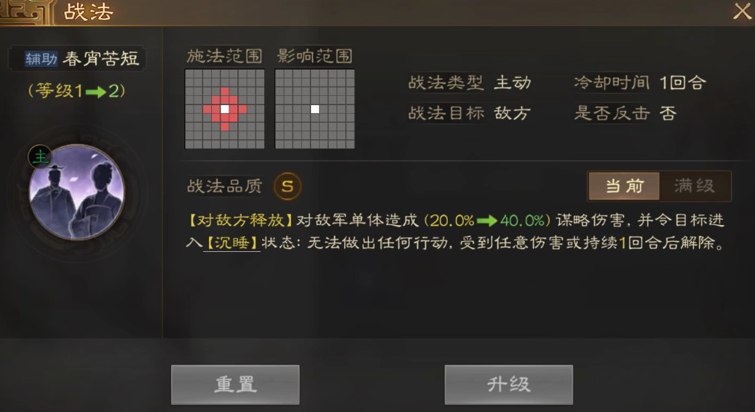The width and height of the screenshot is (755, 412).
Task: Click the 施法范围 grid diagram
Action: 225,109
